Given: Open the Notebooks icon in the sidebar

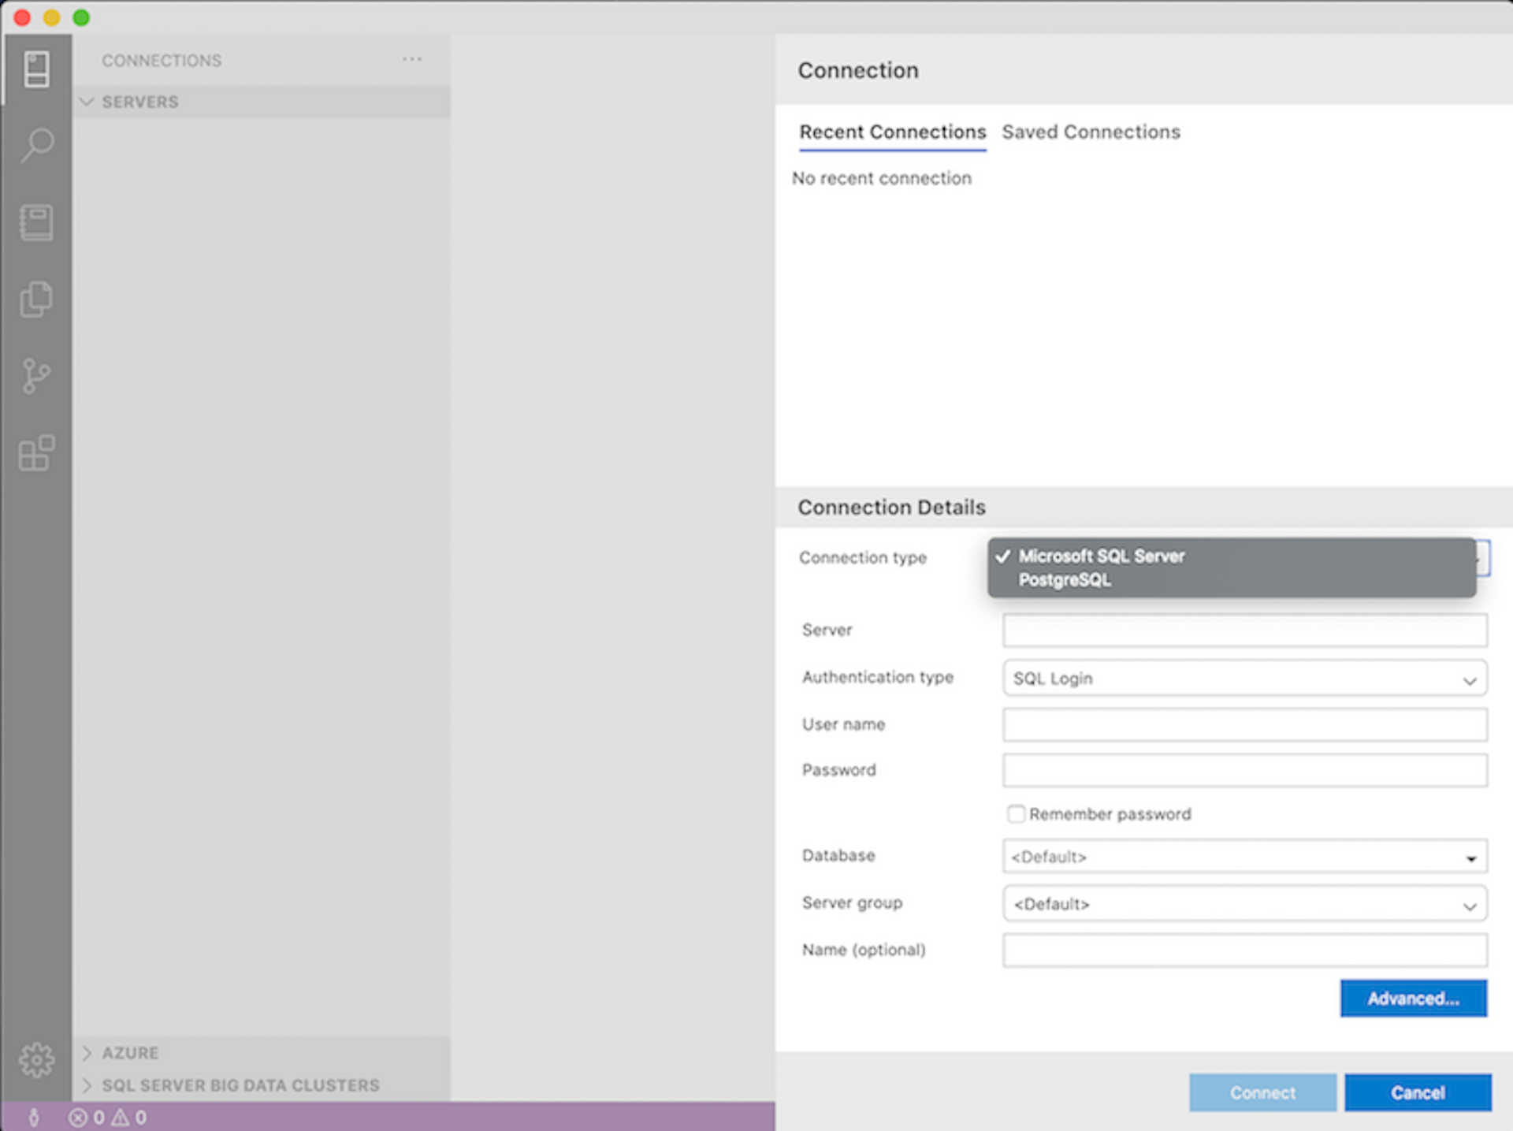Looking at the screenshot, I should point(36,222).
